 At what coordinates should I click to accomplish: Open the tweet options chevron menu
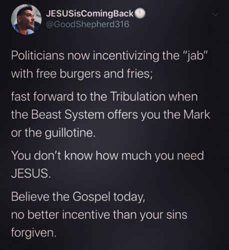tap(216, 15)
